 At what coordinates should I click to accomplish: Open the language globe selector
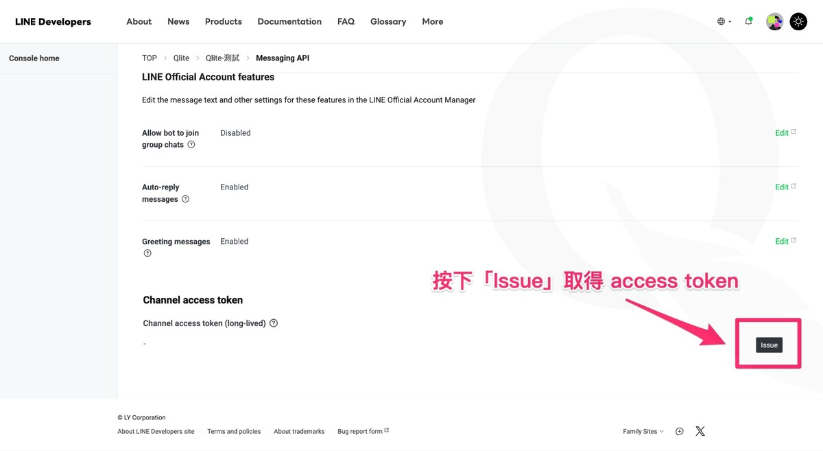pyautogui.click(x=724, y=21)
